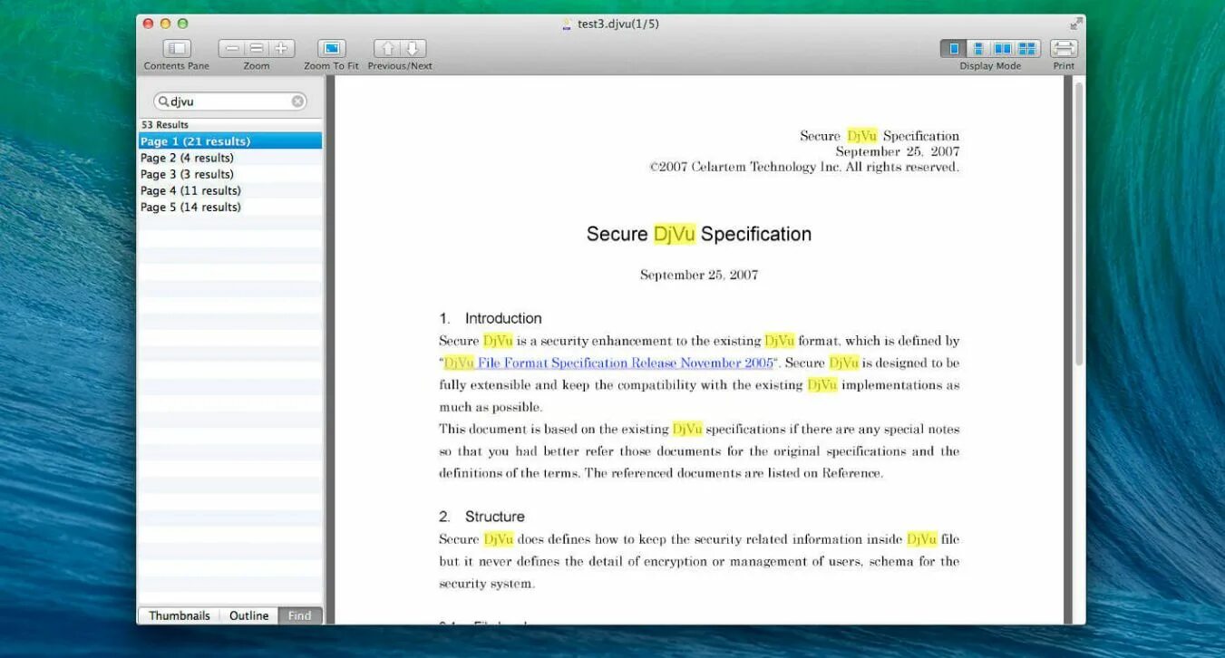Click in the djvu search field
The image size is (1225, 658).
coord(230,102)
